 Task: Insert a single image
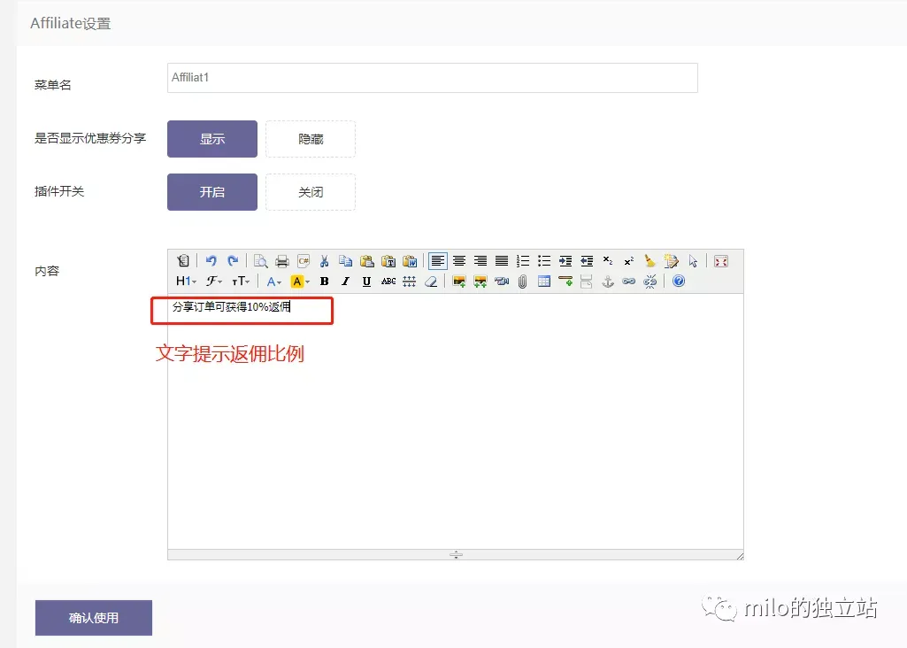(459, 282)
